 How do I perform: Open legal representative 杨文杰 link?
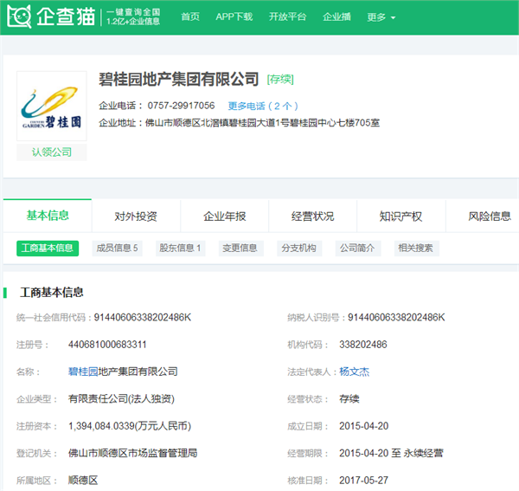(354, 371)
